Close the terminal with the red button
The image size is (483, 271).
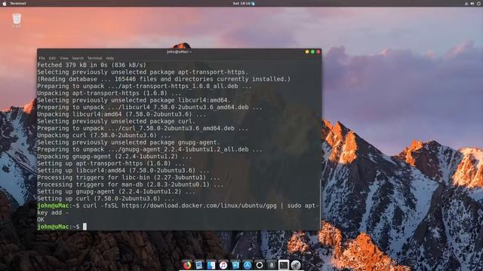[x=318, y=52]
